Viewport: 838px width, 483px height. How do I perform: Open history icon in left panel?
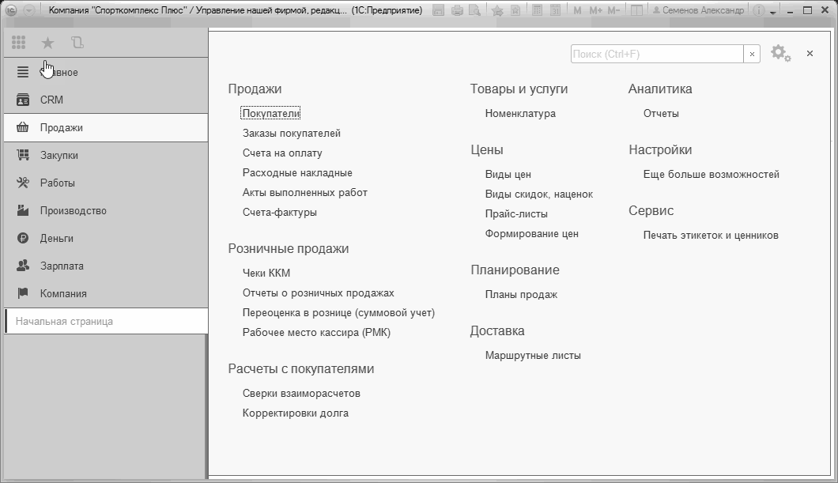pos(77,43)
